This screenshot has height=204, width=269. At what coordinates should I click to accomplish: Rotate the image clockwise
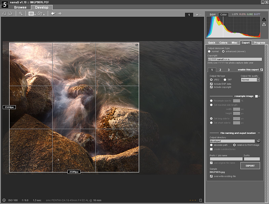point(11,13)
